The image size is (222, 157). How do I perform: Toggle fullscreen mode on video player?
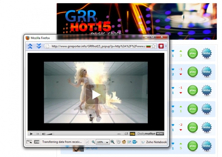(x=126, y=134)
